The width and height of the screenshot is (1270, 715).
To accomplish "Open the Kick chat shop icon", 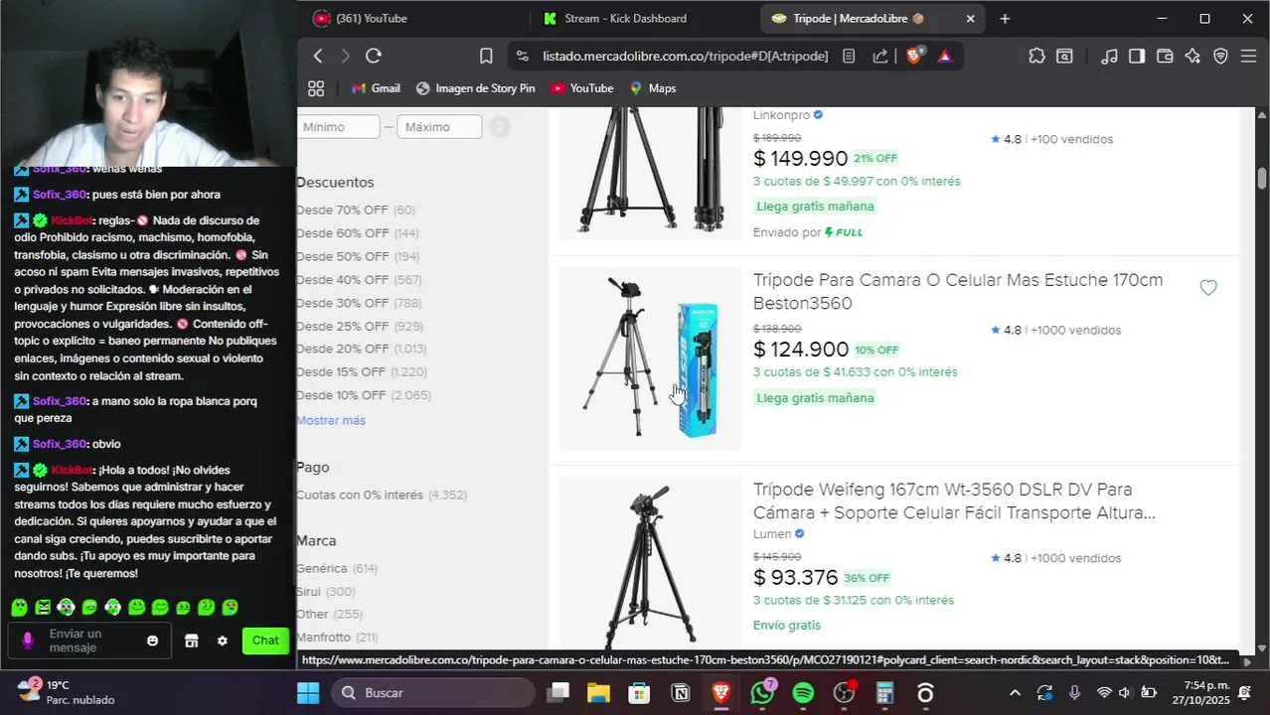I will tap(192, 641).
